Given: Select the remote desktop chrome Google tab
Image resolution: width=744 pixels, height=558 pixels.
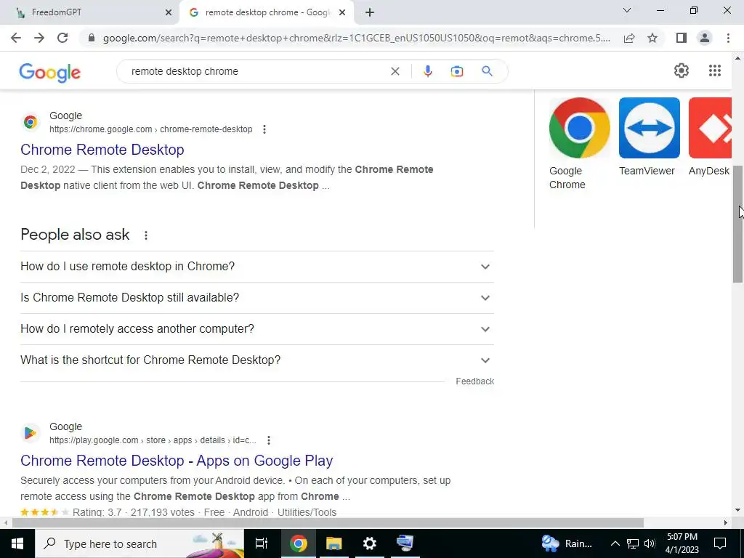Looking at the screenshot, I should pos(267,12).
